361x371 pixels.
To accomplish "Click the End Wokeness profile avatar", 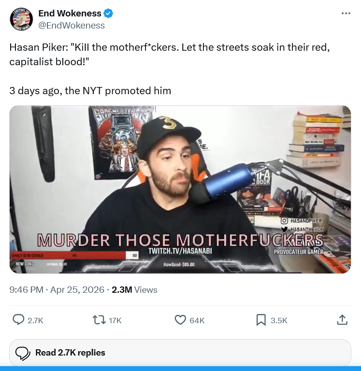I will pos(21,19).
